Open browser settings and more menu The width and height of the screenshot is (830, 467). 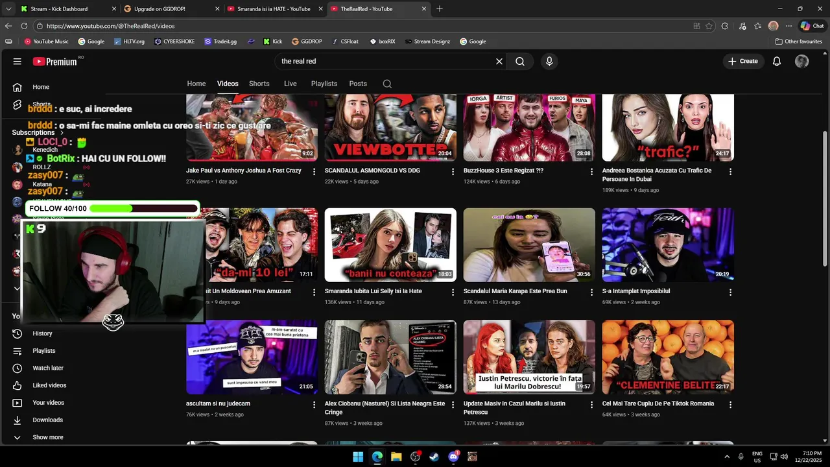pyautogui.click(x=788, y=26)
